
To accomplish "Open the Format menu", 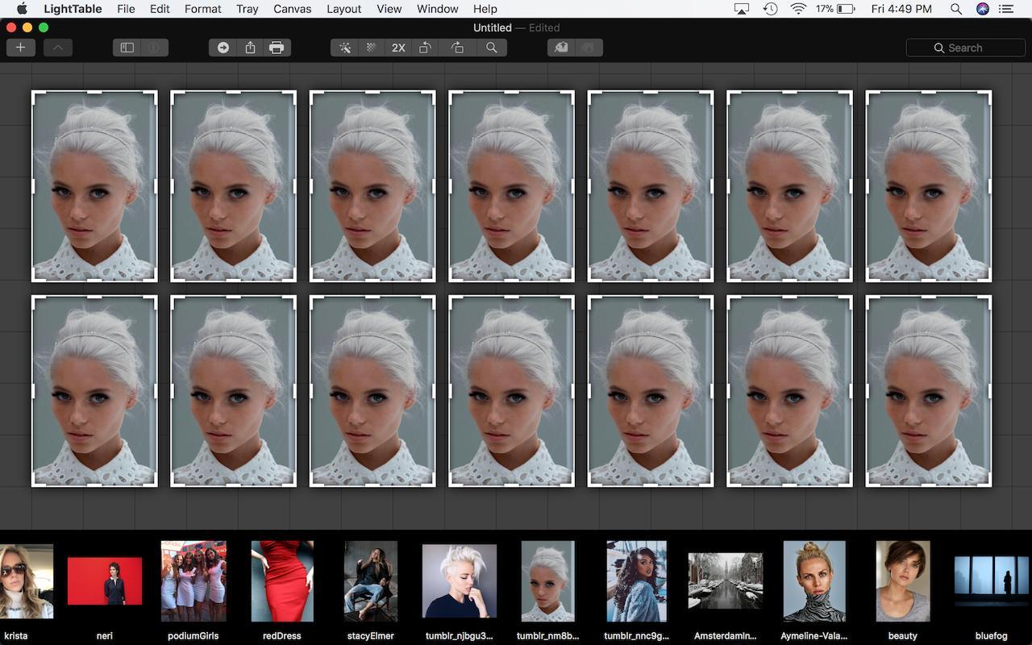I will [202, 9].
